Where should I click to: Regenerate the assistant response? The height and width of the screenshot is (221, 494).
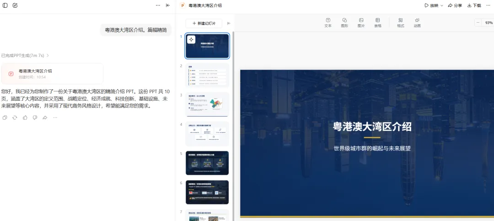click(x=15, y=118)
